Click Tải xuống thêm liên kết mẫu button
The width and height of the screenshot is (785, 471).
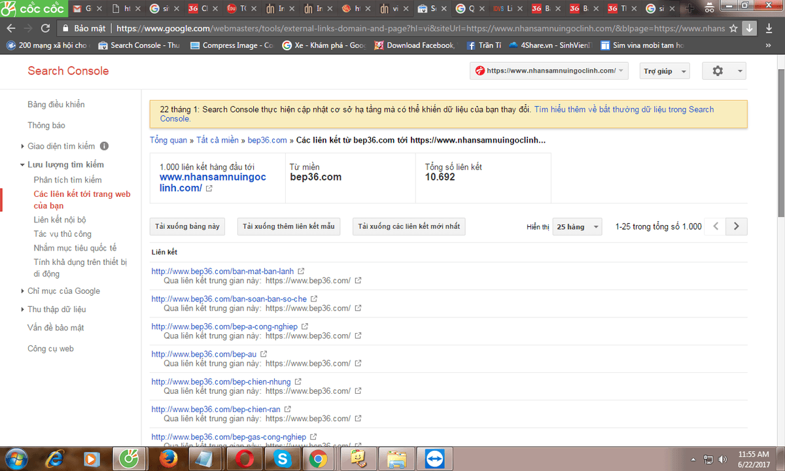coord(288,226)
